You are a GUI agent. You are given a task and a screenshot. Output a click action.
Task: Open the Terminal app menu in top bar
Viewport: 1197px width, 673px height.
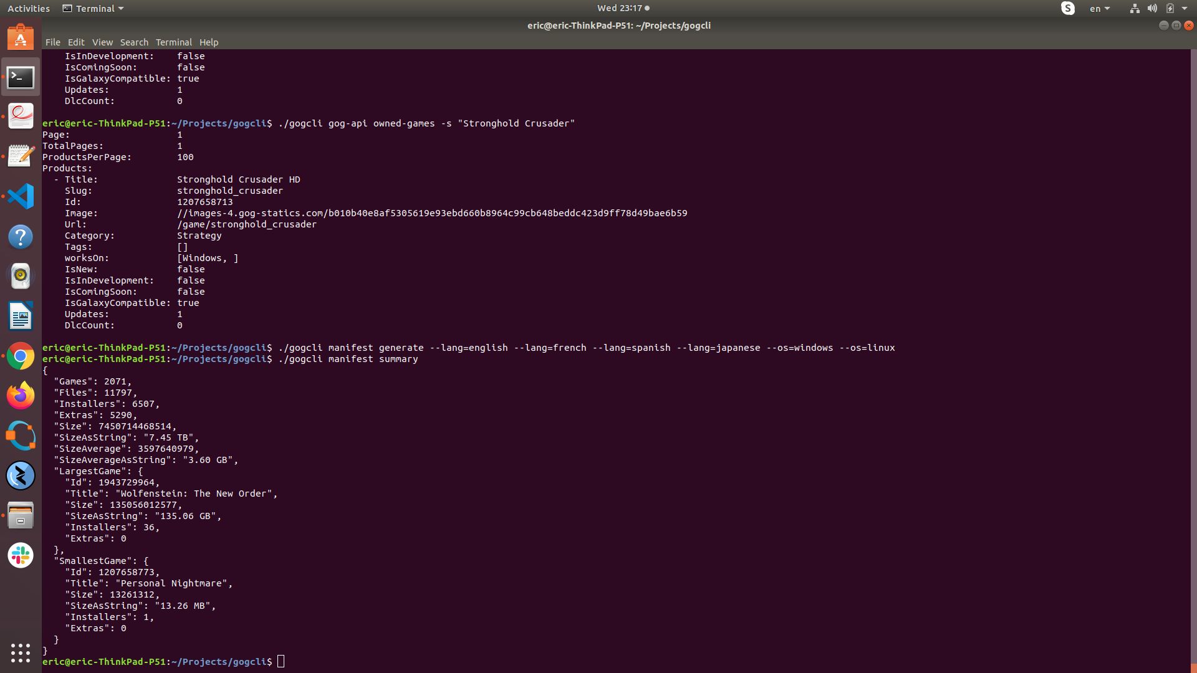[94, 9]
